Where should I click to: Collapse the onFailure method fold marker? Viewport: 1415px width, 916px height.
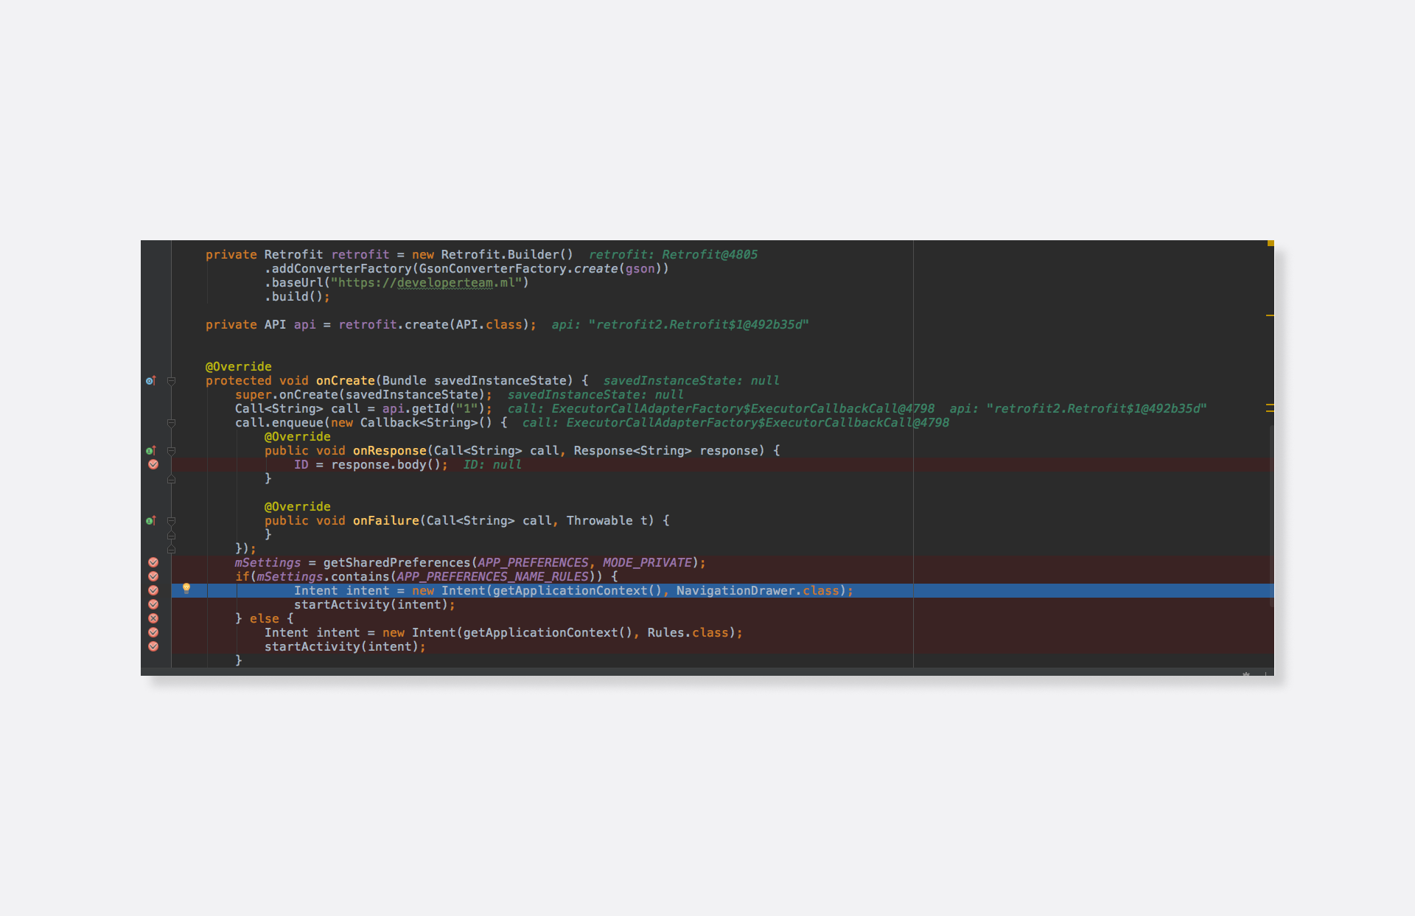coord(171,520)
